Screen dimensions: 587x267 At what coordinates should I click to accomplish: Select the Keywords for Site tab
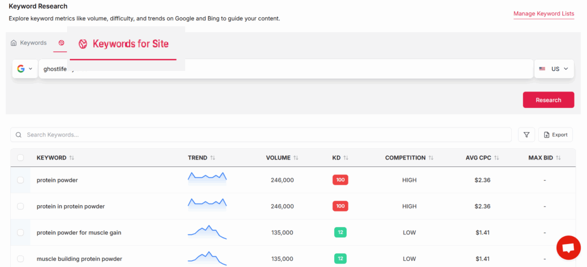(x=124, y=44)
